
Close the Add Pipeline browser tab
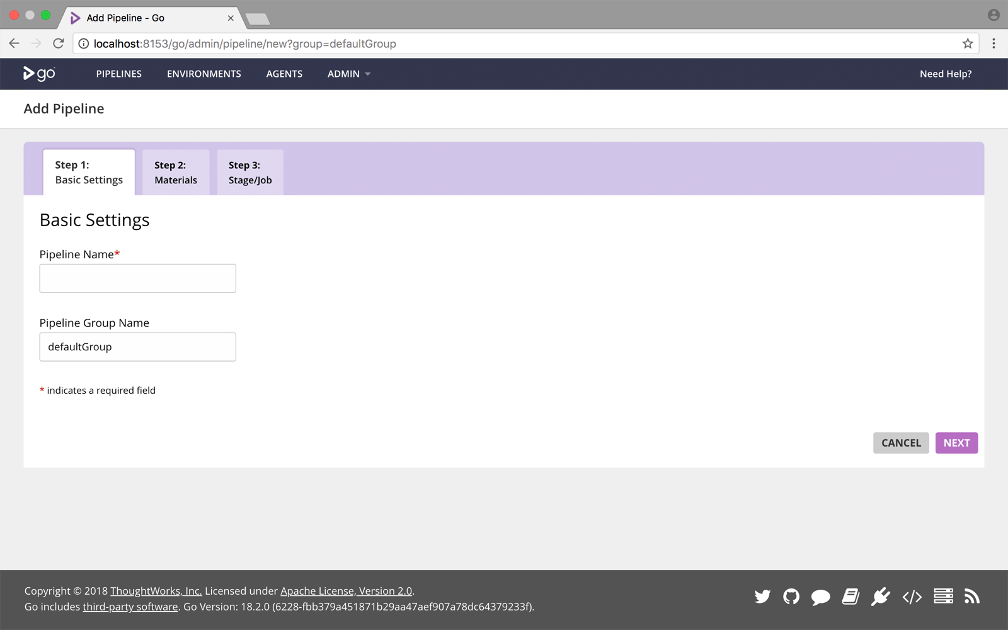(231, 18)
